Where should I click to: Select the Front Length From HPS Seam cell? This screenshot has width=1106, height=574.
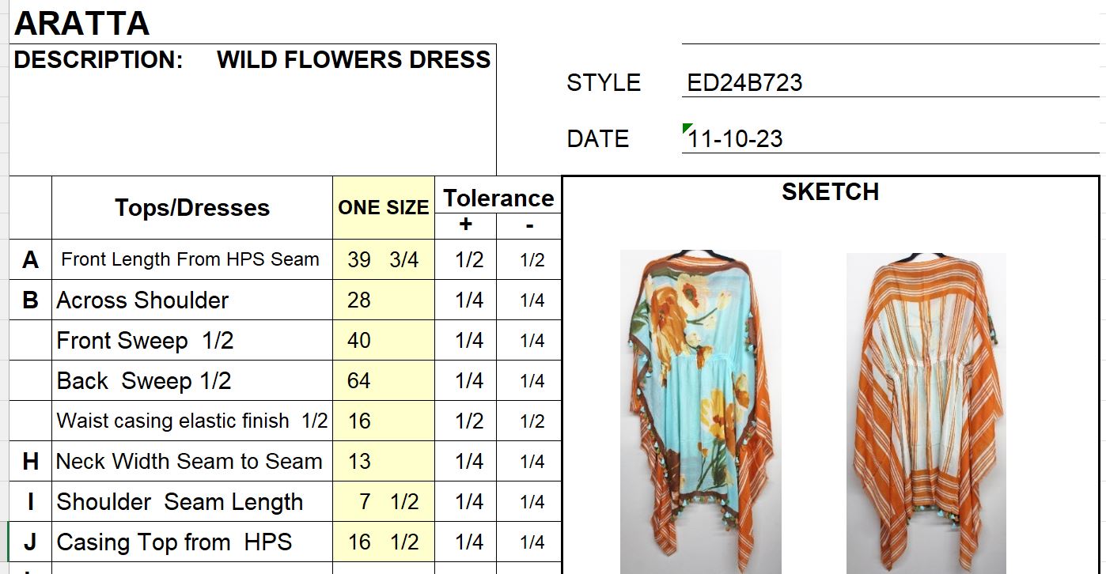pyautogui.click(x=191, y=259)
